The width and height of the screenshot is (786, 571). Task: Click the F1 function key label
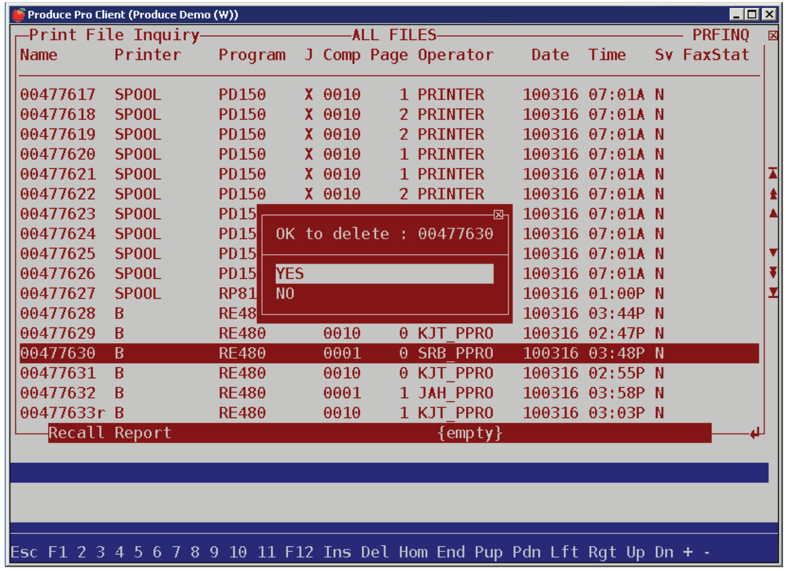[58, 552]
